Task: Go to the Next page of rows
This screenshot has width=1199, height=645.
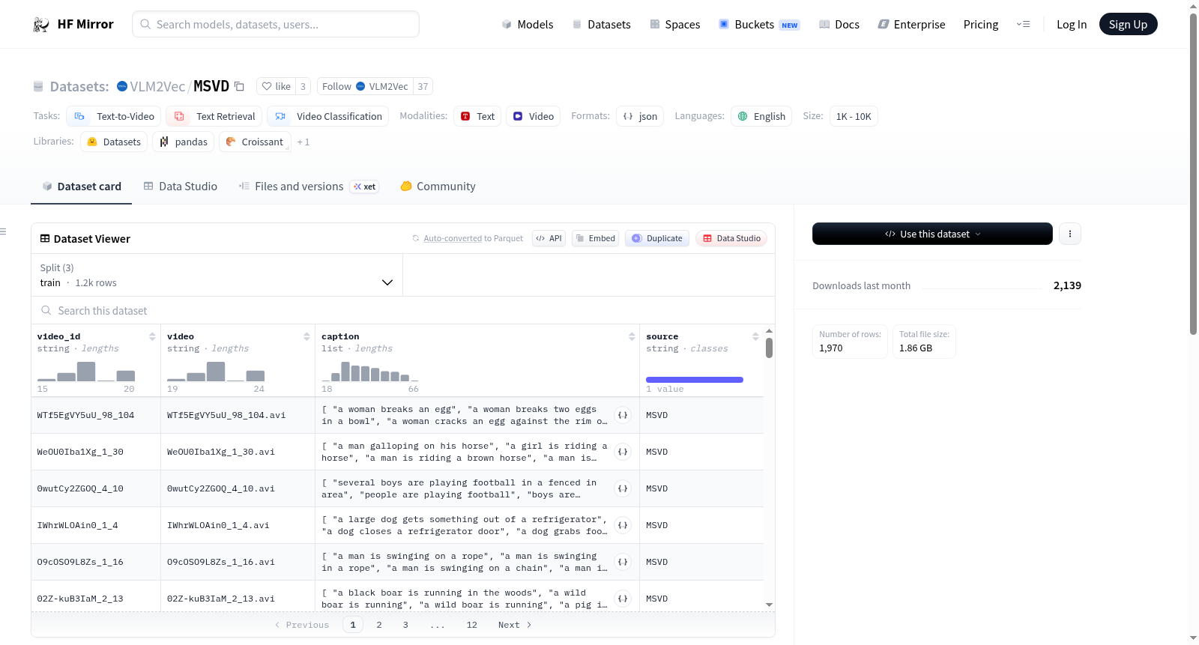Action: 515,625
